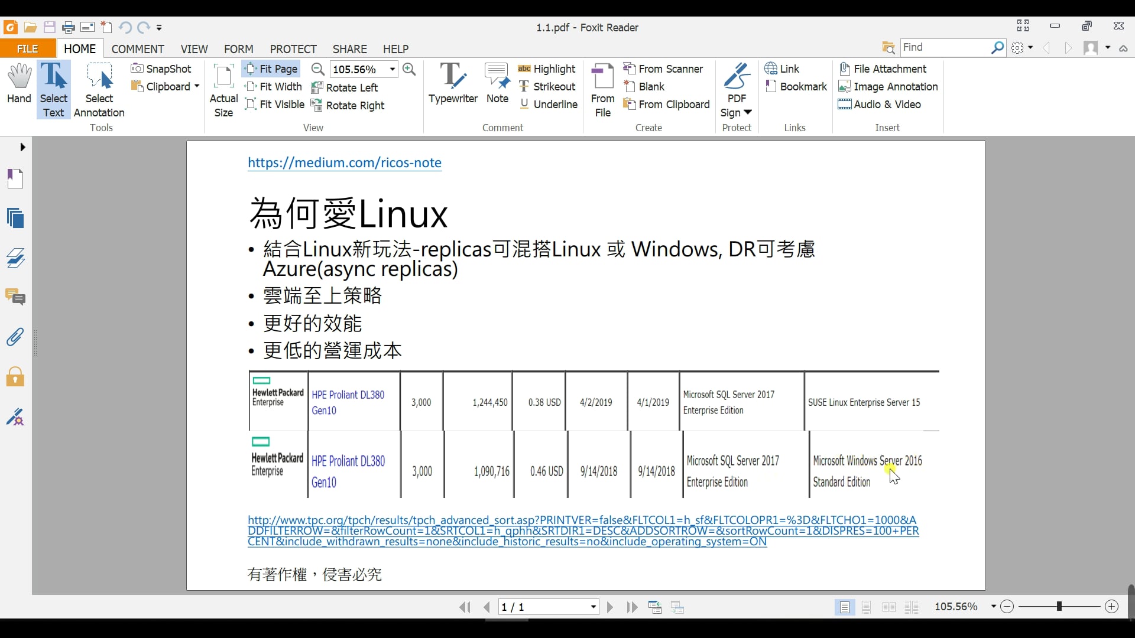Screen dimensions: 1135x638
Task: Click the SnapShot tool
Action: (161, 69)
